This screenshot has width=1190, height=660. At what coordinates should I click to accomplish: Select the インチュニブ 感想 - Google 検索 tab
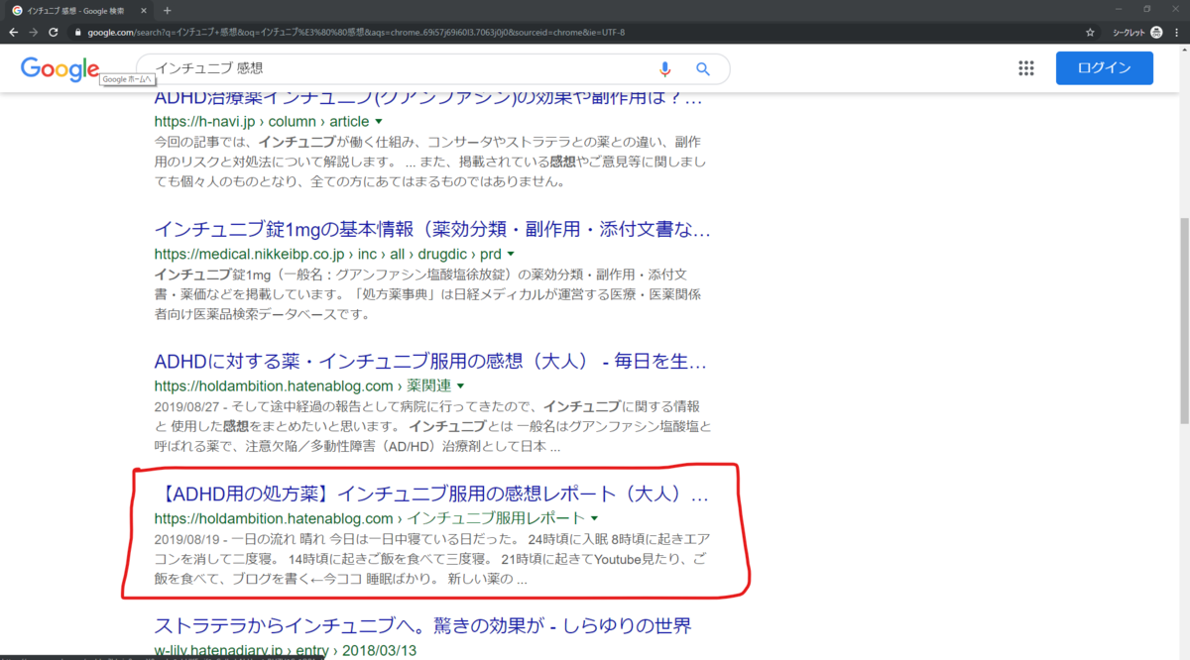79,10
